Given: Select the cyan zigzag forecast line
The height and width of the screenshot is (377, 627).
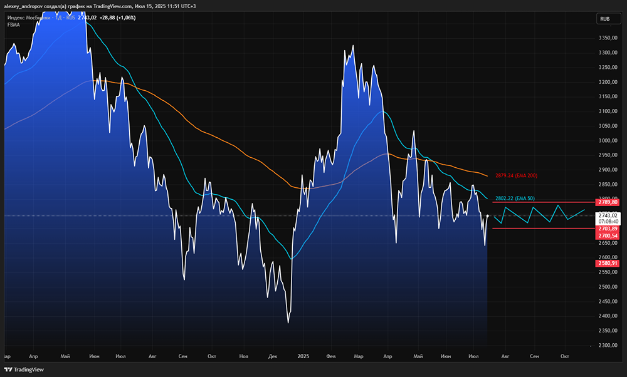Looking at the screenshot, I should click(539, 214).
